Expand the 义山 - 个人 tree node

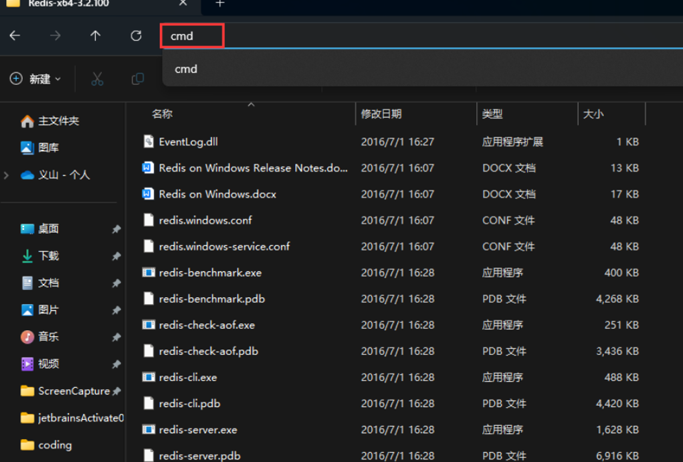click(6, 175)
